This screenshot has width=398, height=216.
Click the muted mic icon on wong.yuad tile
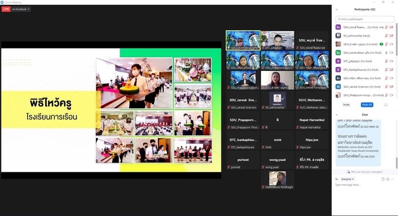(263, 167)
